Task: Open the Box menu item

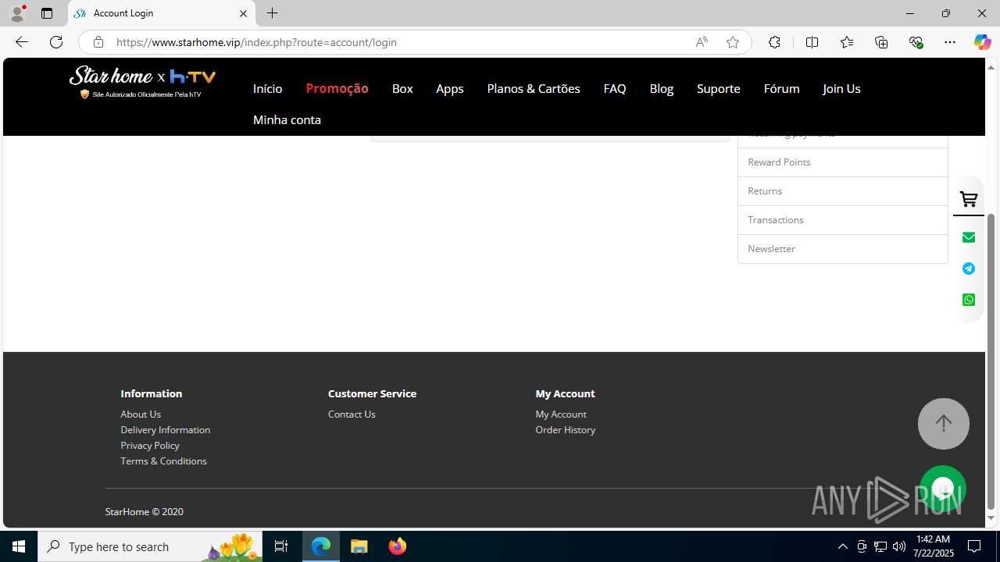Action: pyautogui.click(x=402, y=89)
